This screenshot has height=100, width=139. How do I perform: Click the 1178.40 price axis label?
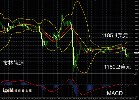click(x=136, y=73)
